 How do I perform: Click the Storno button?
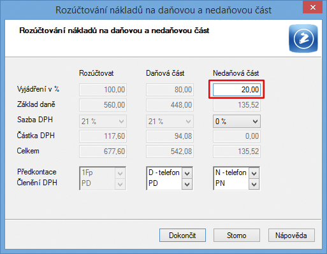pos(236,235)
